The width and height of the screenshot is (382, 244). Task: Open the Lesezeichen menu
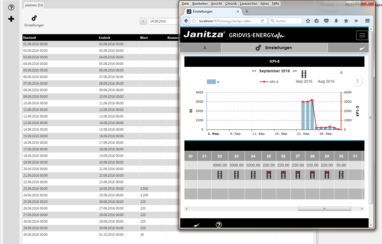pyautogui.click(x=248, y=4)
